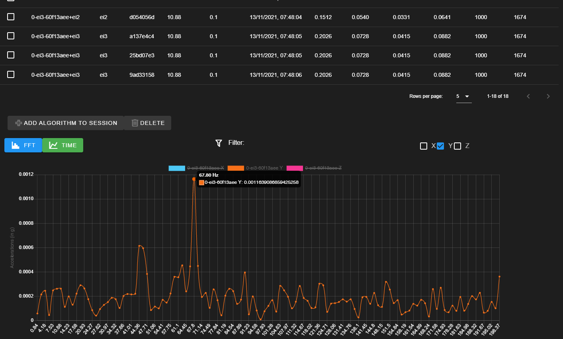Screen dimensions: 563x339
Task: Click the Filter funnel icon
Action: click(219, 143)
